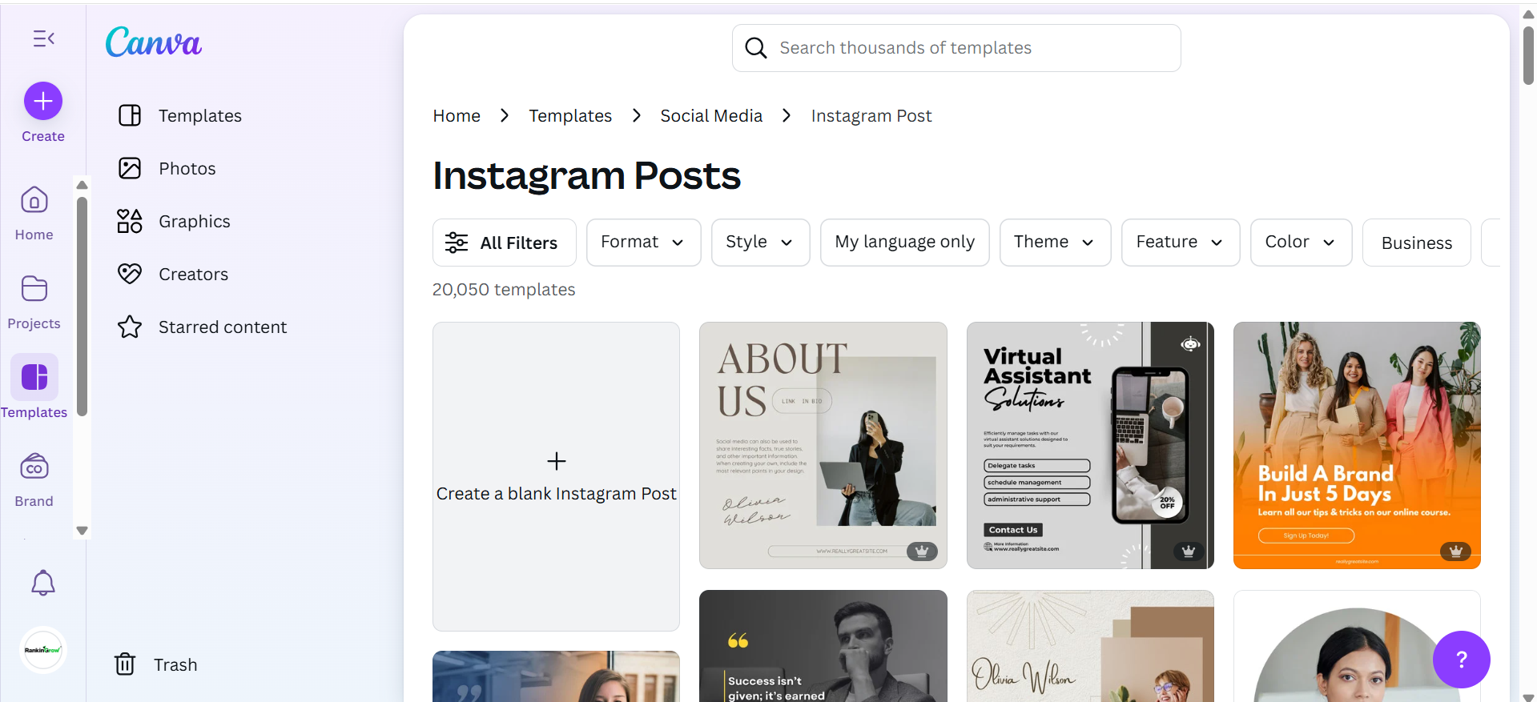Image resolution: width=1537 pixels, height=702 pixels.
Task: Open Trash in the side menu
Action: click(175, 664)
